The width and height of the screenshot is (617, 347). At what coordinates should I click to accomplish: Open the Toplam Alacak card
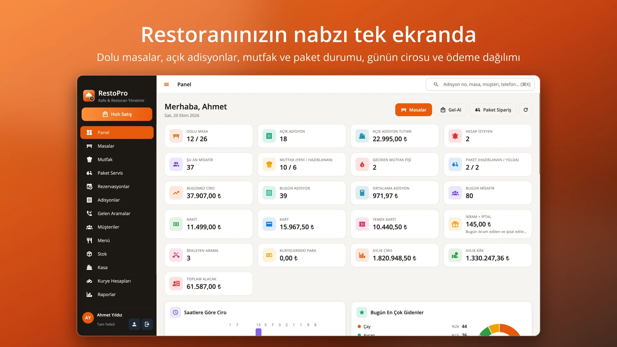click(x=209, y=284)
